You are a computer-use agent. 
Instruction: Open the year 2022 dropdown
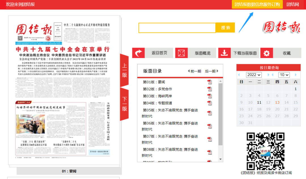[254, 75]
